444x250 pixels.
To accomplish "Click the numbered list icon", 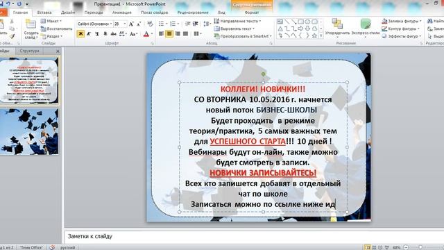I will click(173, 24).
